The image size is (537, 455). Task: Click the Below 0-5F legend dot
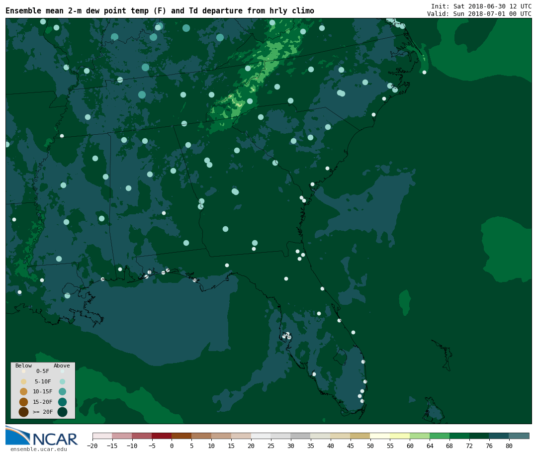point(24,371)
